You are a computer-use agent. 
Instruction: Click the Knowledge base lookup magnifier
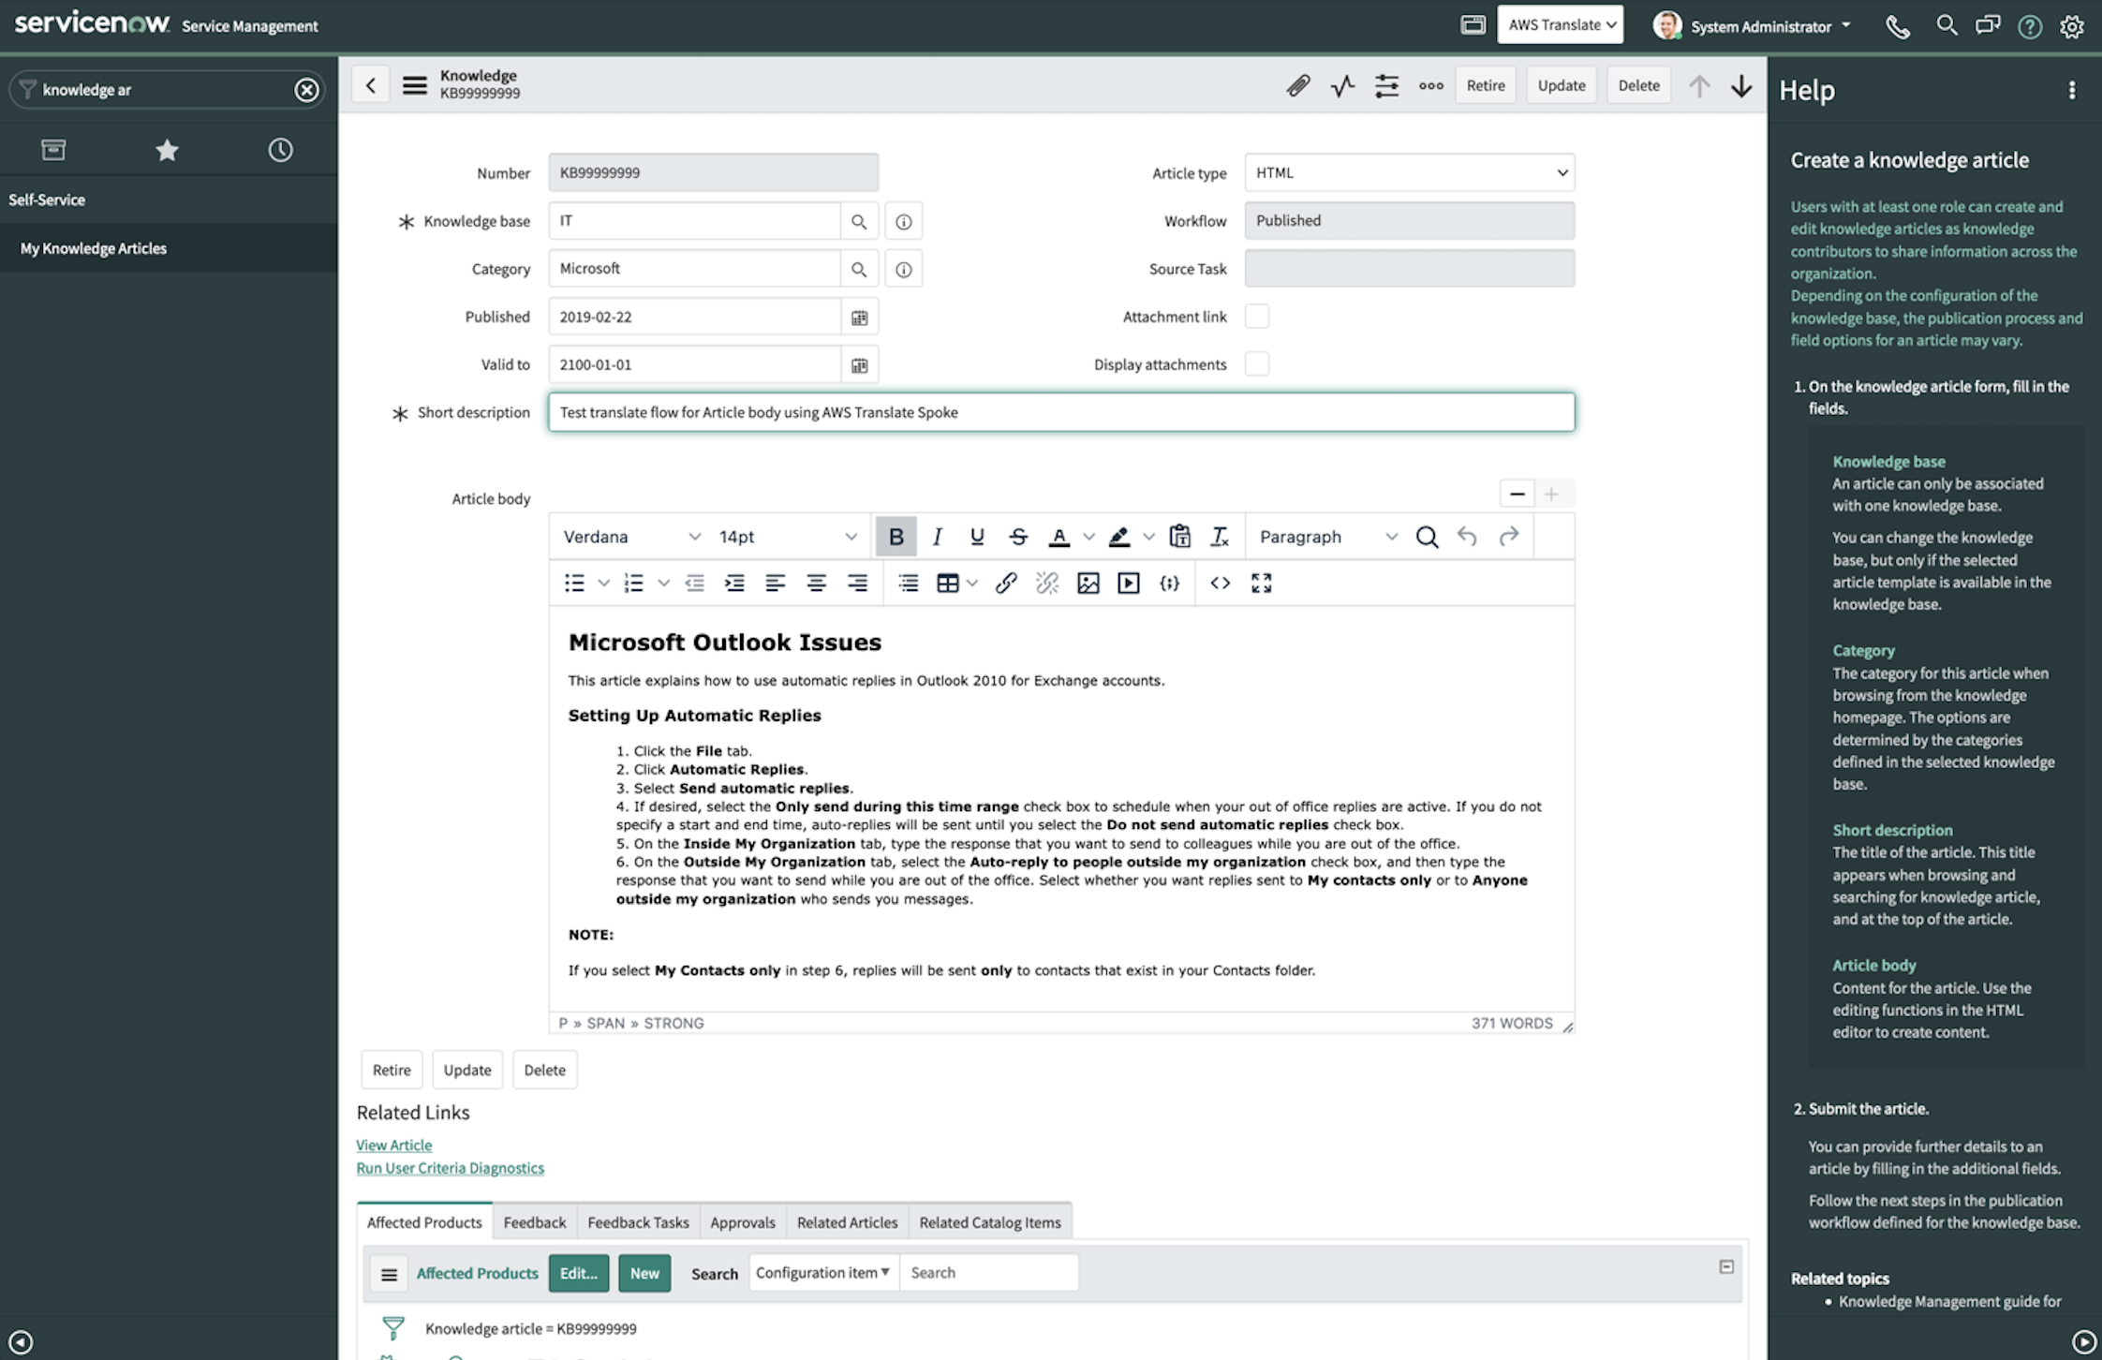point(858,222)
